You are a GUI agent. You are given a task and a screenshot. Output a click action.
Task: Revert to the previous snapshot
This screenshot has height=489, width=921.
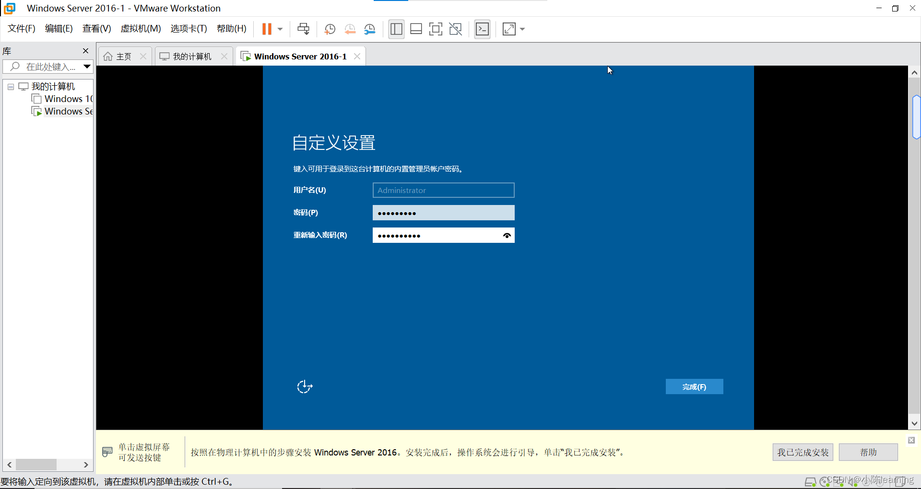(x=350, y=29)
